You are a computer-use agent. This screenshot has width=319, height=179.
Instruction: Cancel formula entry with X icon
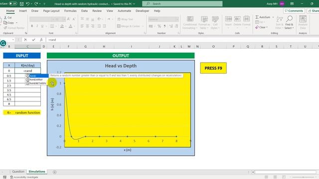point(25,40)
